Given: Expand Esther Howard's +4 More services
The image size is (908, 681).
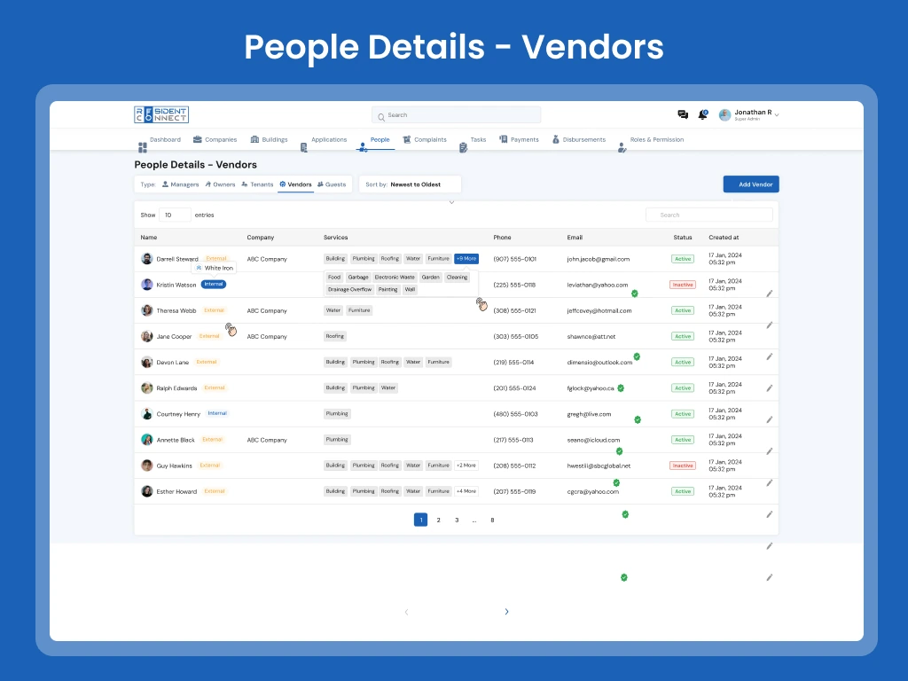Looking at the screenshot, I should click(466, 491).
